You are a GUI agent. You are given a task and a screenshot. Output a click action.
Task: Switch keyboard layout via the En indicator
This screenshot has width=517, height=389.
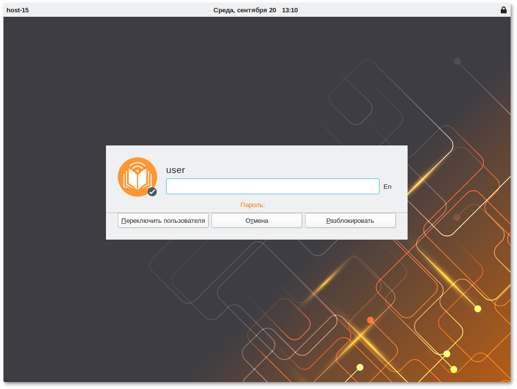click(387, 187)
